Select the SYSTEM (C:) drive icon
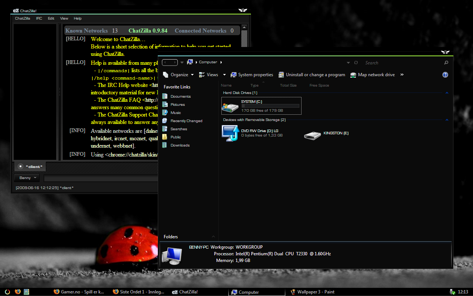 click(x=230, y=107)
